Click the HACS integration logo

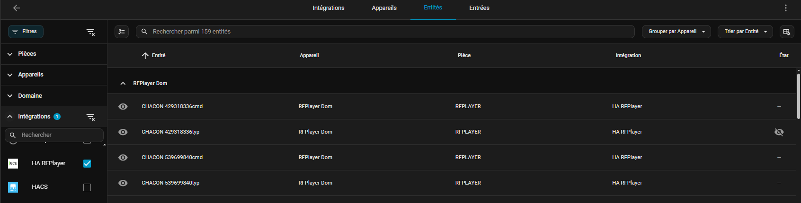(x=13, y=187)
